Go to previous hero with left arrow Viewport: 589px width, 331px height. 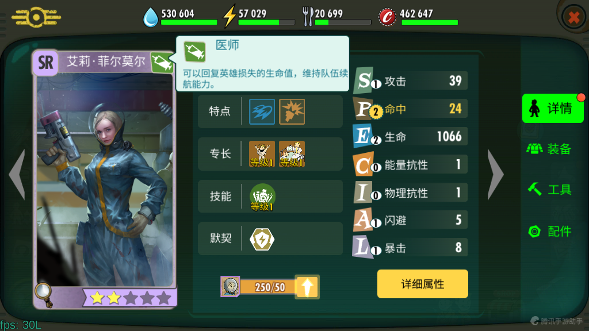[17, 175]
